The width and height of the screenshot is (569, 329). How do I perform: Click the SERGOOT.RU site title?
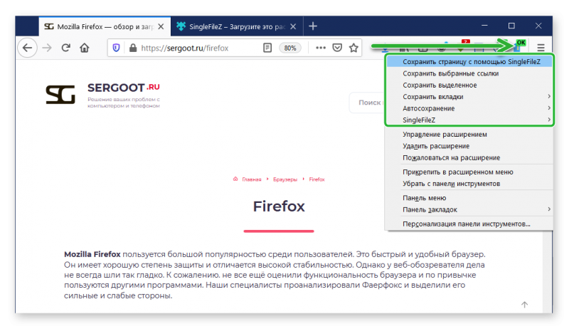tap(123, 88)
